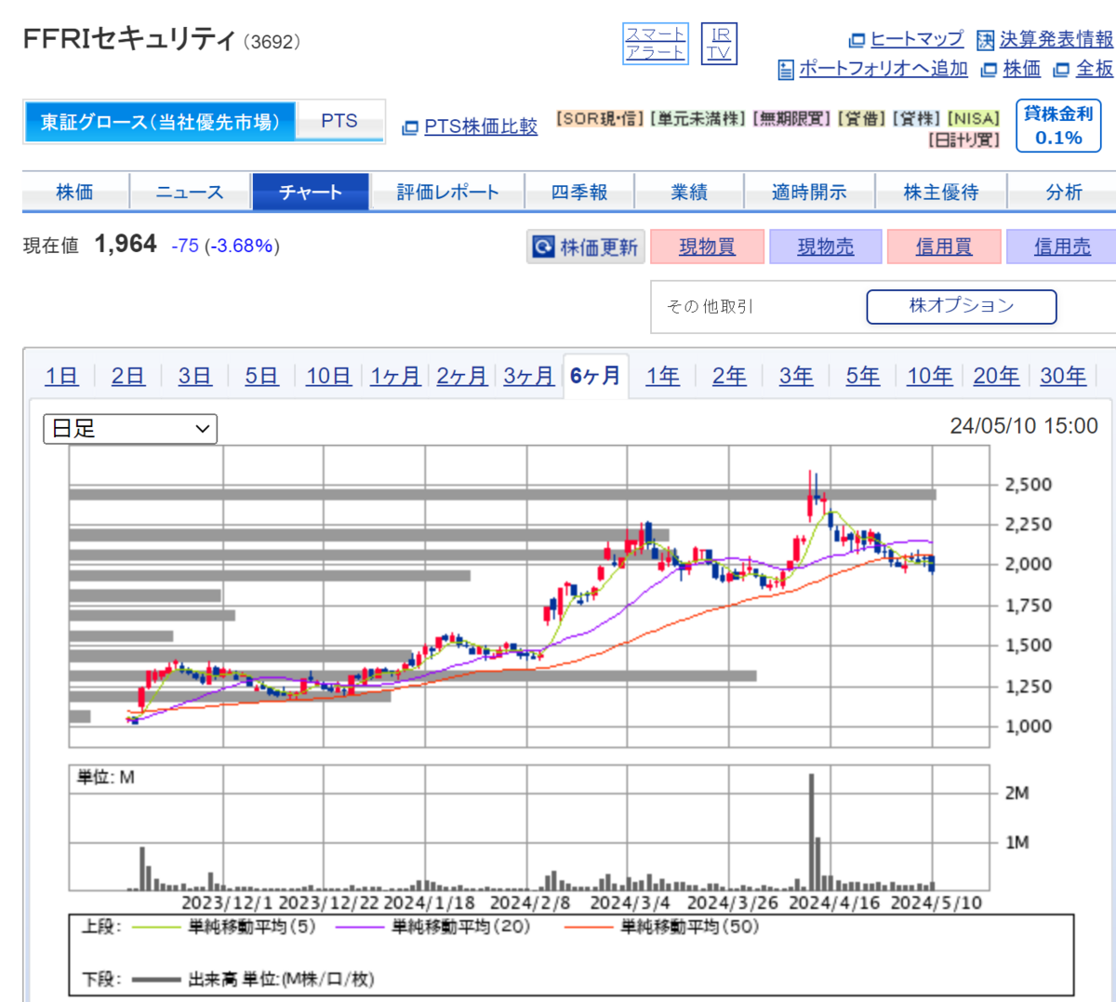Select the 30年 chart period

click(1063, 376)
